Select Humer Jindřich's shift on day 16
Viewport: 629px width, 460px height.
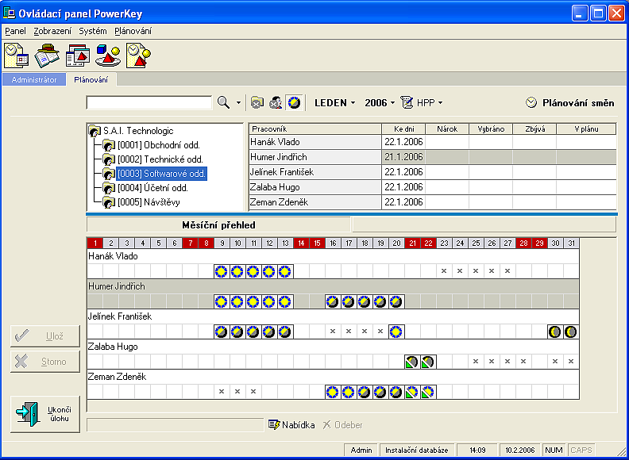click(333, 301)
